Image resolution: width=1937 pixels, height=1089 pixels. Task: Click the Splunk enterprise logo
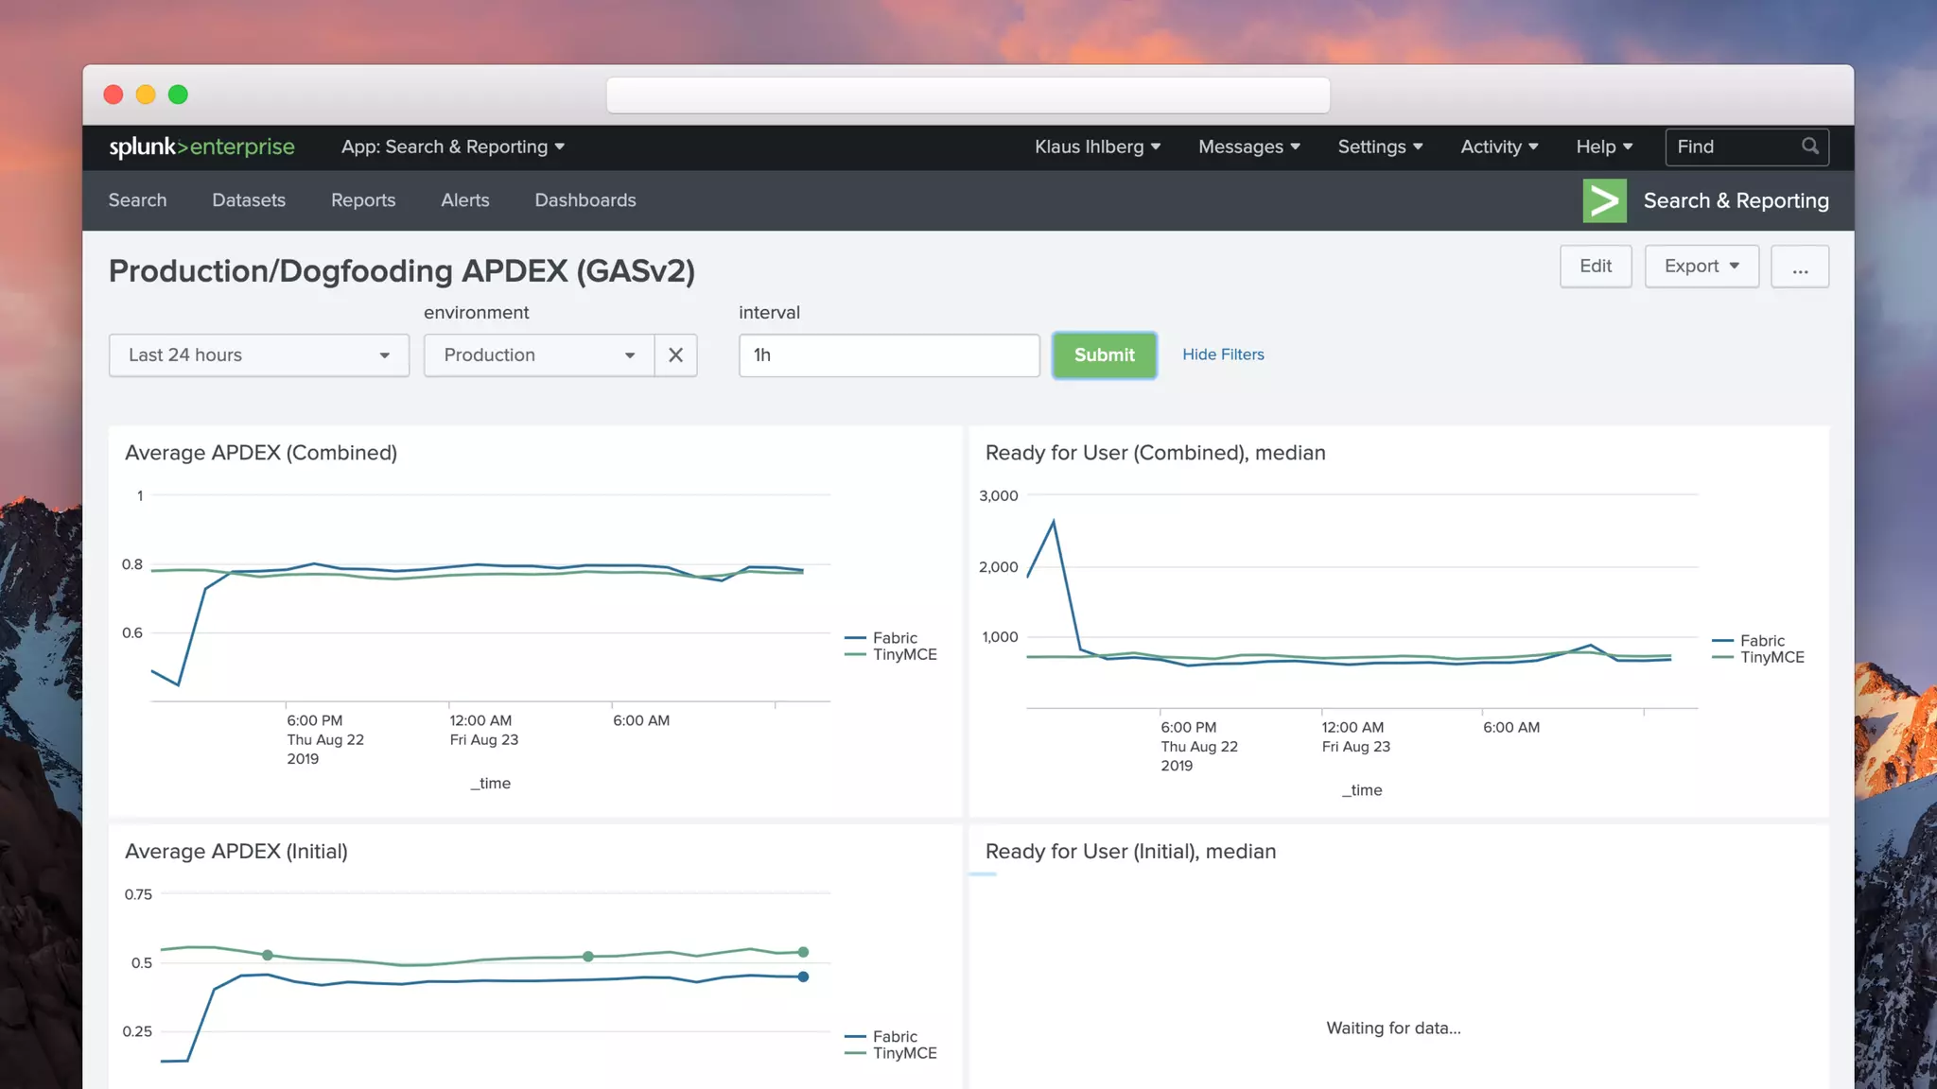point(201,147)
